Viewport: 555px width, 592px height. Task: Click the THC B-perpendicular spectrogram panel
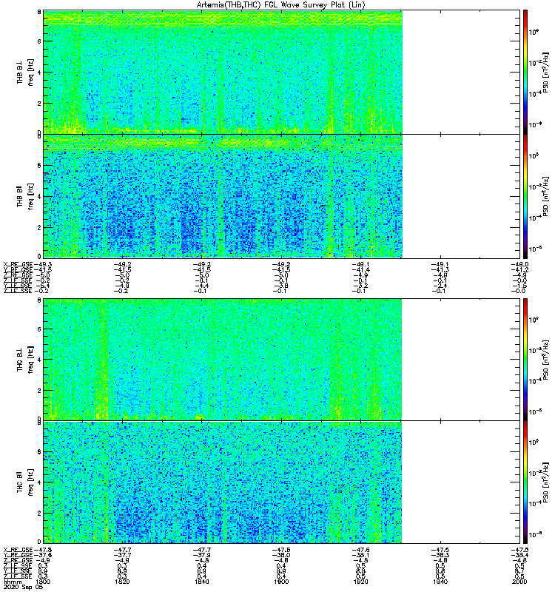click(x=223, y=360)
